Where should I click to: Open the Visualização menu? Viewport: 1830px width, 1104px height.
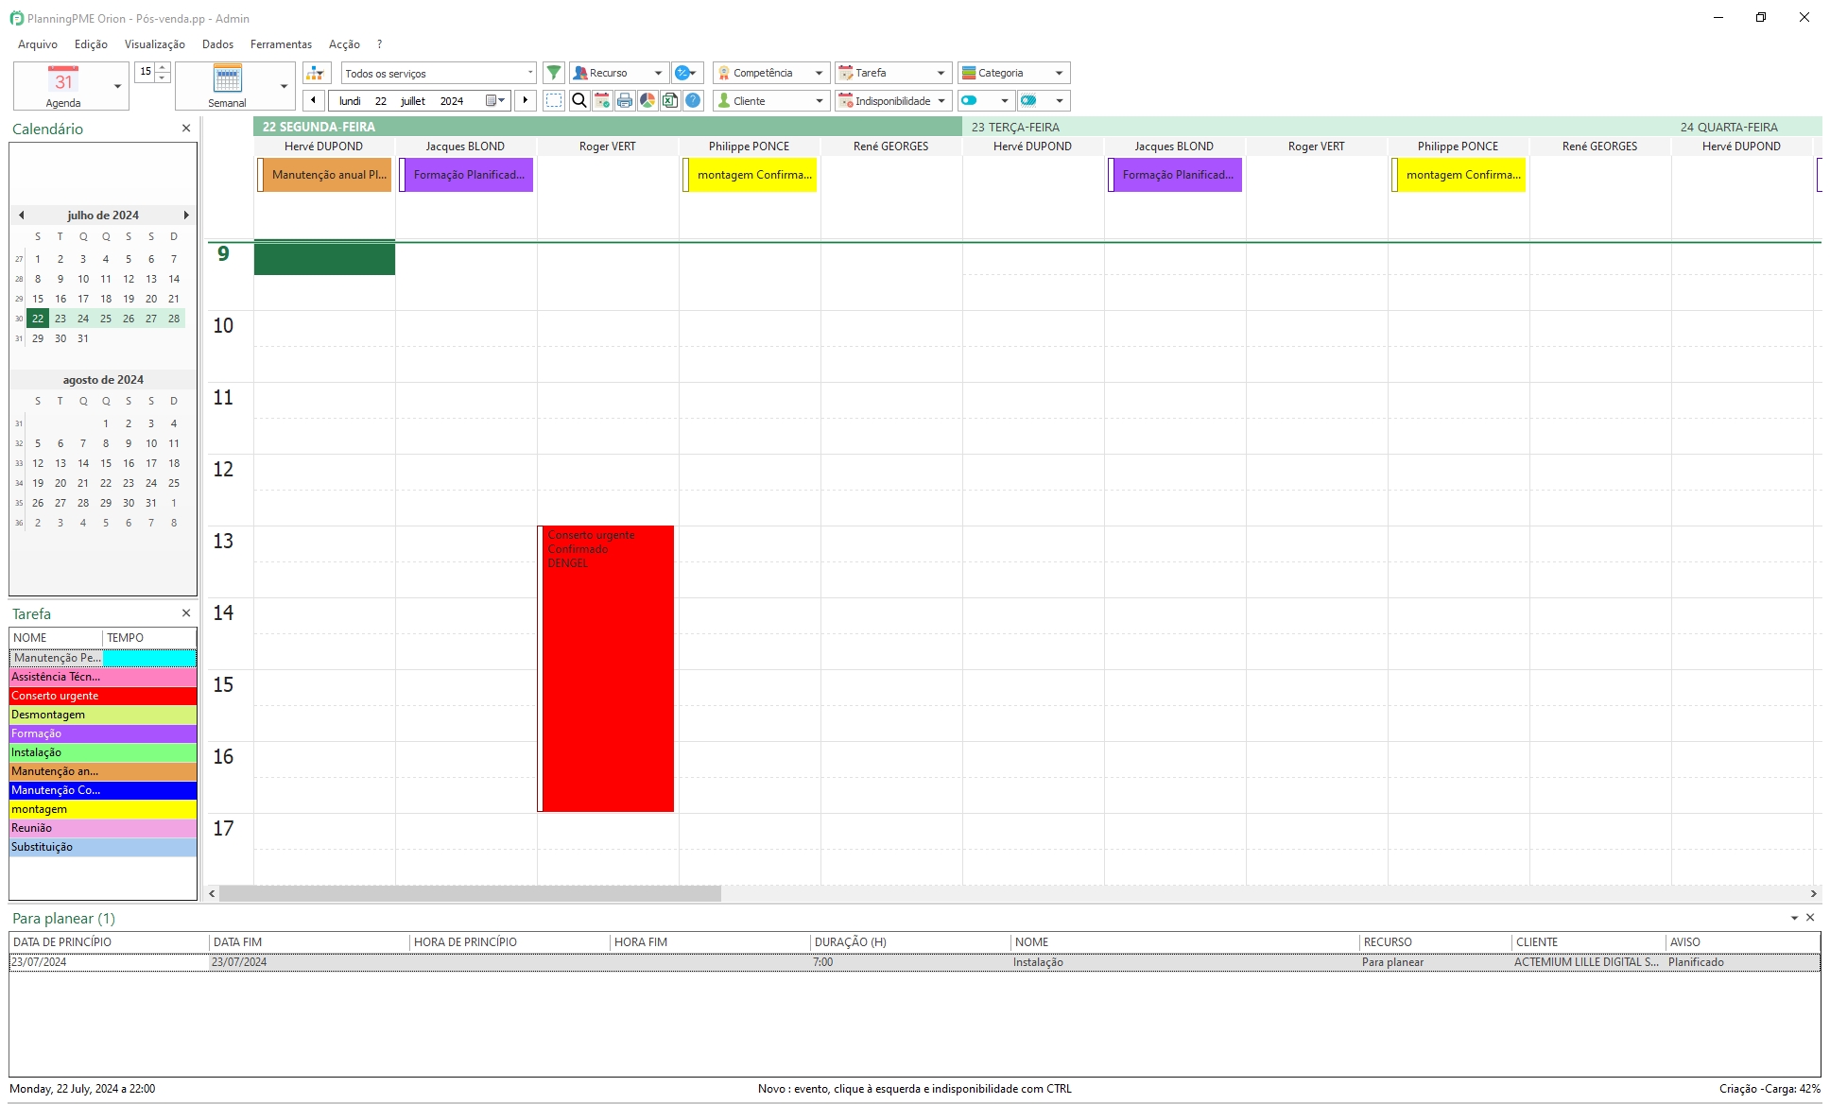(x=155, y=44)
